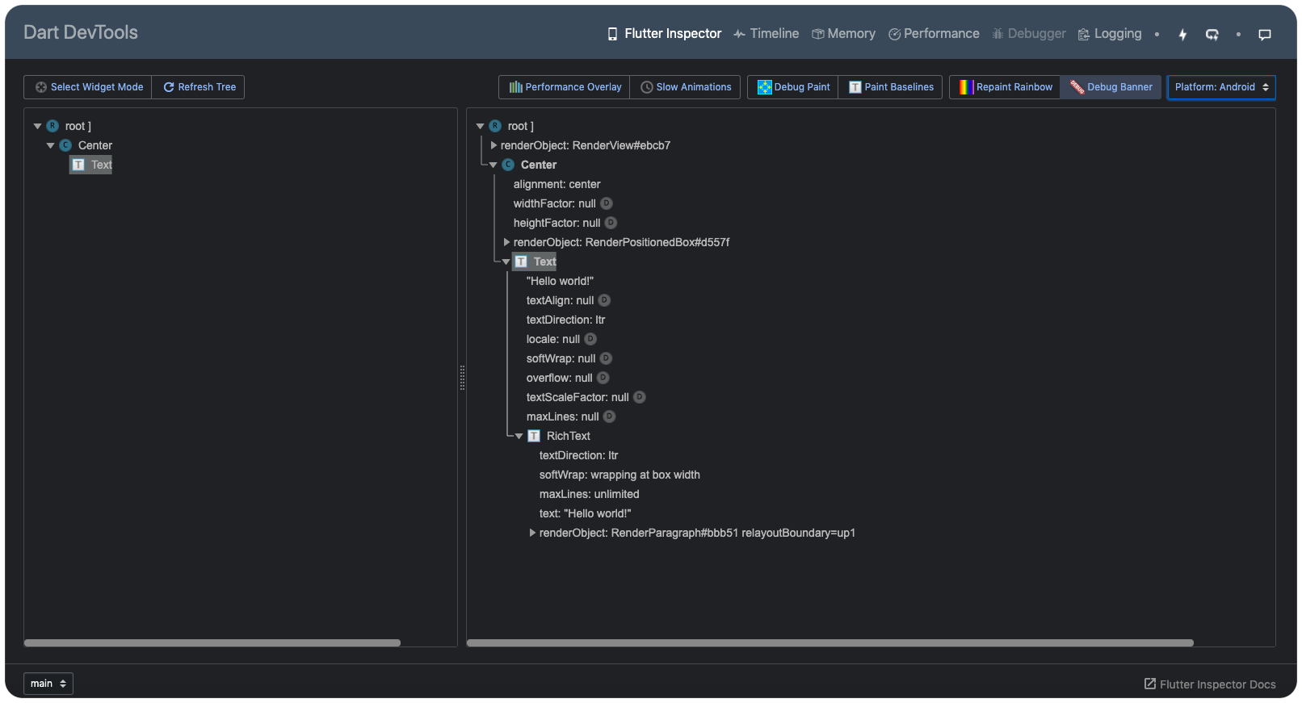Select RichText node label

tap(569, 436)
